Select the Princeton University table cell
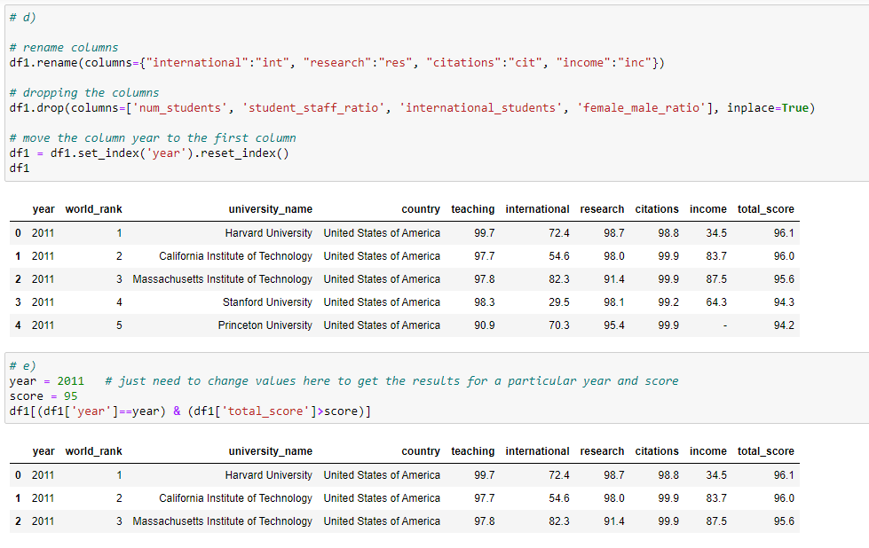The image size is (869, 548). [265, 325]
